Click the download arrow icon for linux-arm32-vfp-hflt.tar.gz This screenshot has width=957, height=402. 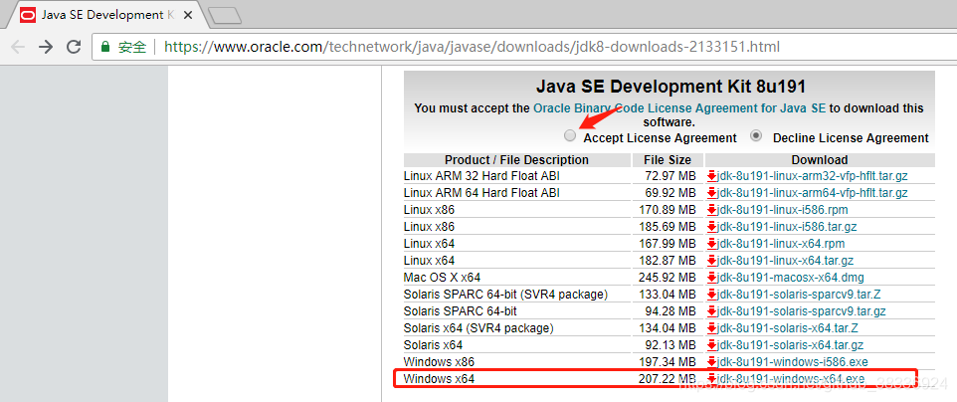coord(711,176)
